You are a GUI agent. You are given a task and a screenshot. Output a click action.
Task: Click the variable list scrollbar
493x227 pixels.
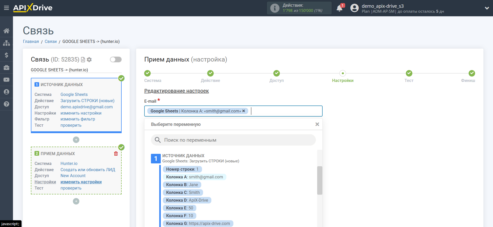[x=320, y=180]
